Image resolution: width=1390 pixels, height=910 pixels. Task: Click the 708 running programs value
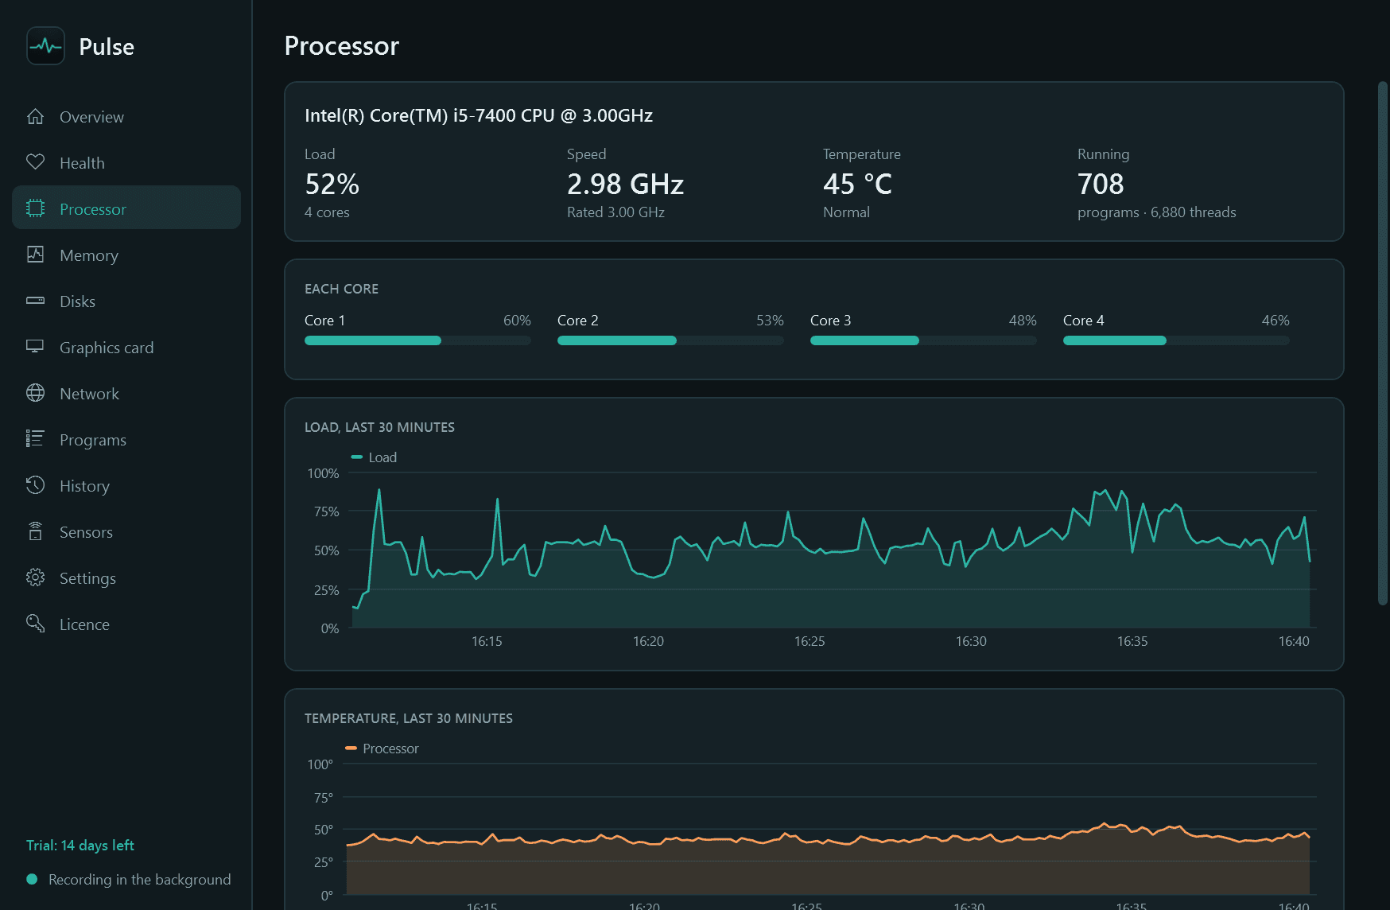1101,184
